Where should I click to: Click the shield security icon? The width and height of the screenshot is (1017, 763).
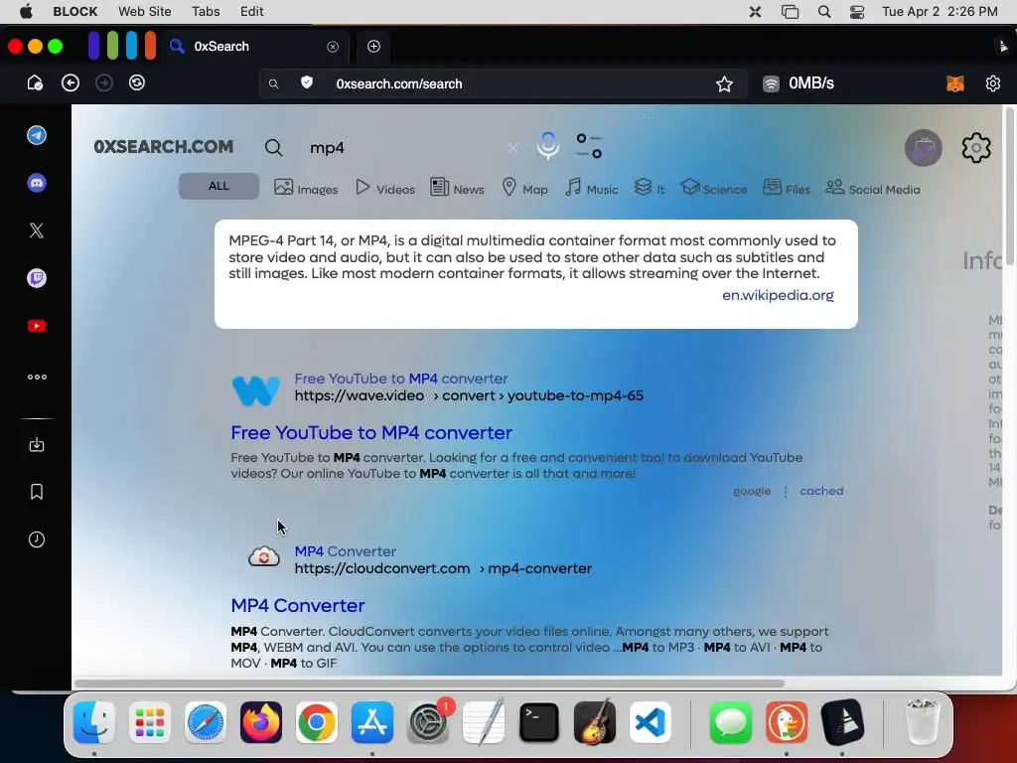pyautogui.click(x=307, y=82)
